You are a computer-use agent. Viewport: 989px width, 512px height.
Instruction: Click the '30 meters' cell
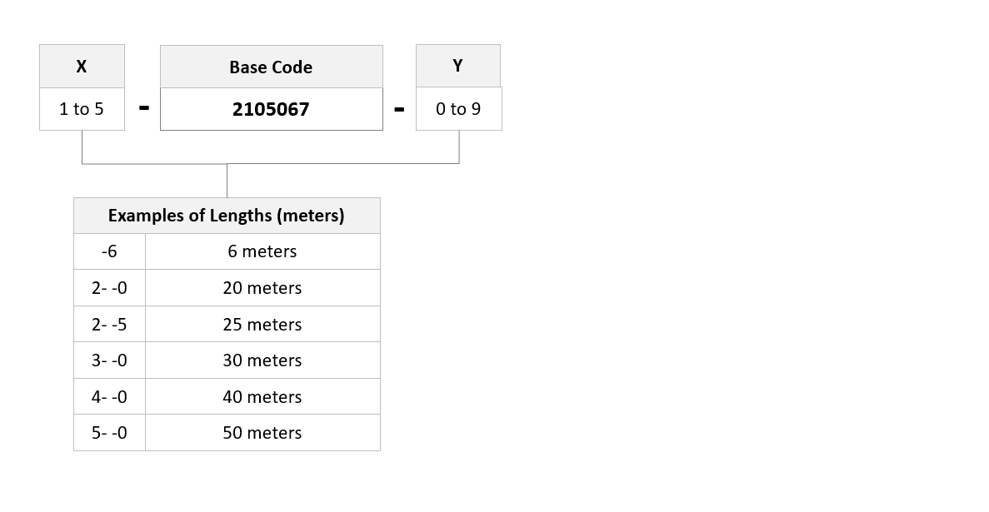click(262, 360)
